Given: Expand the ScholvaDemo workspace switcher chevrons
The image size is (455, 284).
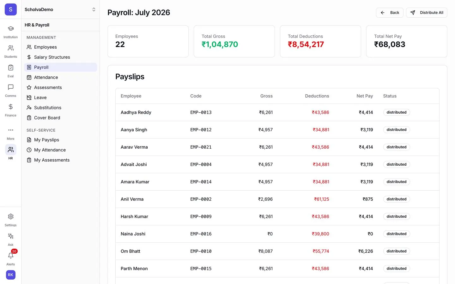Looking at the screenshot, I should [x=94, y=9].
